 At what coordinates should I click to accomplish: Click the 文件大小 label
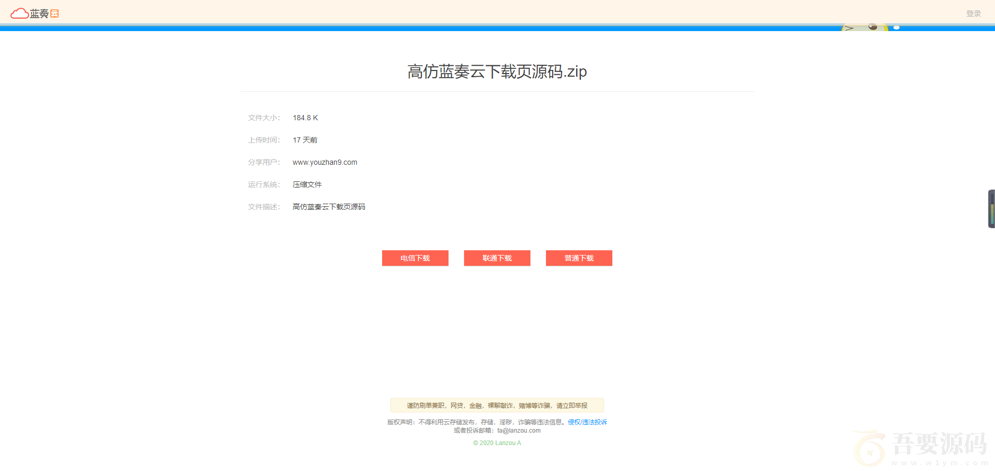[264, 118]
